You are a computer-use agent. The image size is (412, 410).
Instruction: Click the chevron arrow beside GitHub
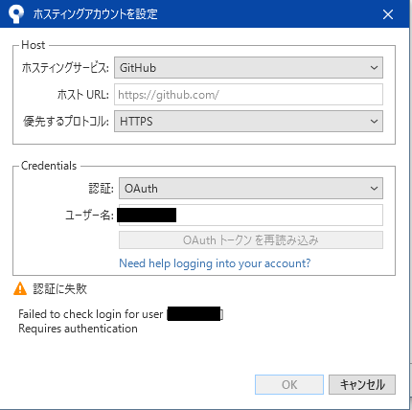click(374, 68)
